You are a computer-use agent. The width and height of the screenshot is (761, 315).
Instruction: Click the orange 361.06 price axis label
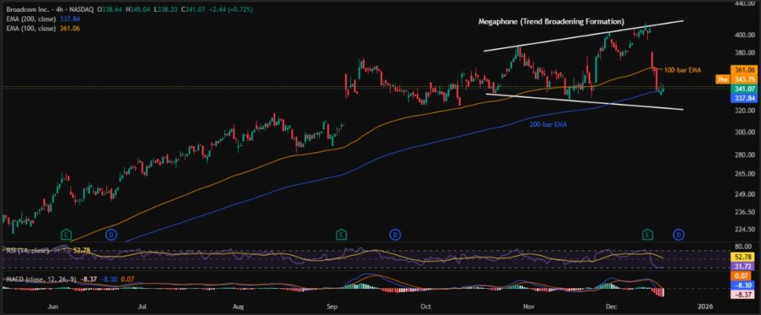(745, 70)
